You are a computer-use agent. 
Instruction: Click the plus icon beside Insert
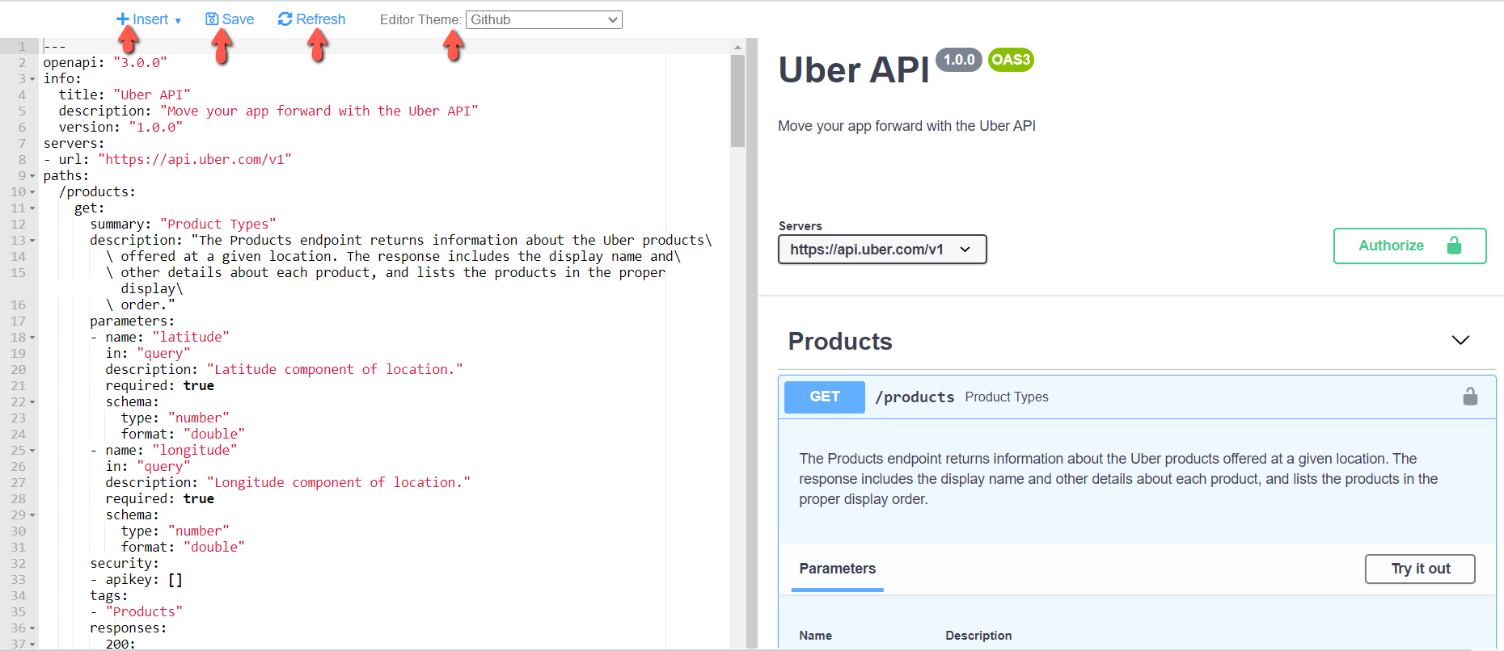[x=123, y=19]
